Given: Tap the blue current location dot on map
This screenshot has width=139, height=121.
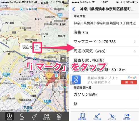Looking at the screenshot, I should pyautogui.click(x=34, y=58).
